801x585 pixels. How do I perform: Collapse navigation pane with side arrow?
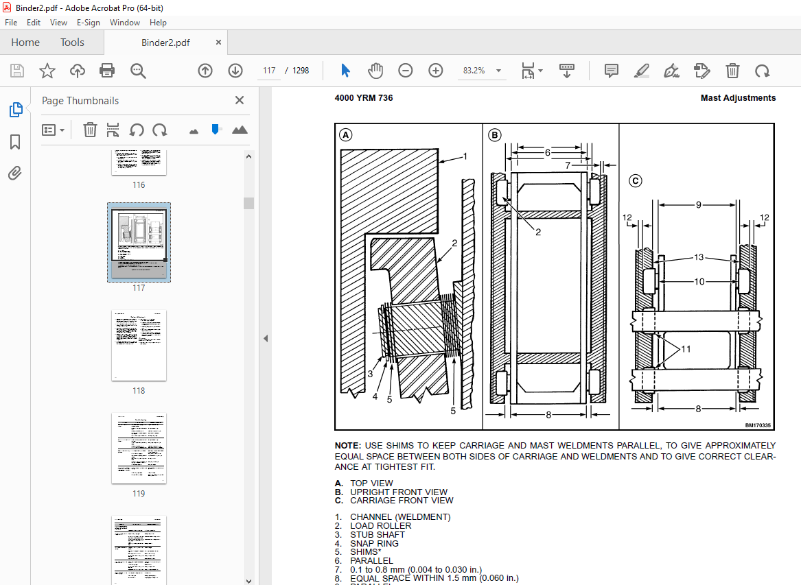click(x=266, y=338)
